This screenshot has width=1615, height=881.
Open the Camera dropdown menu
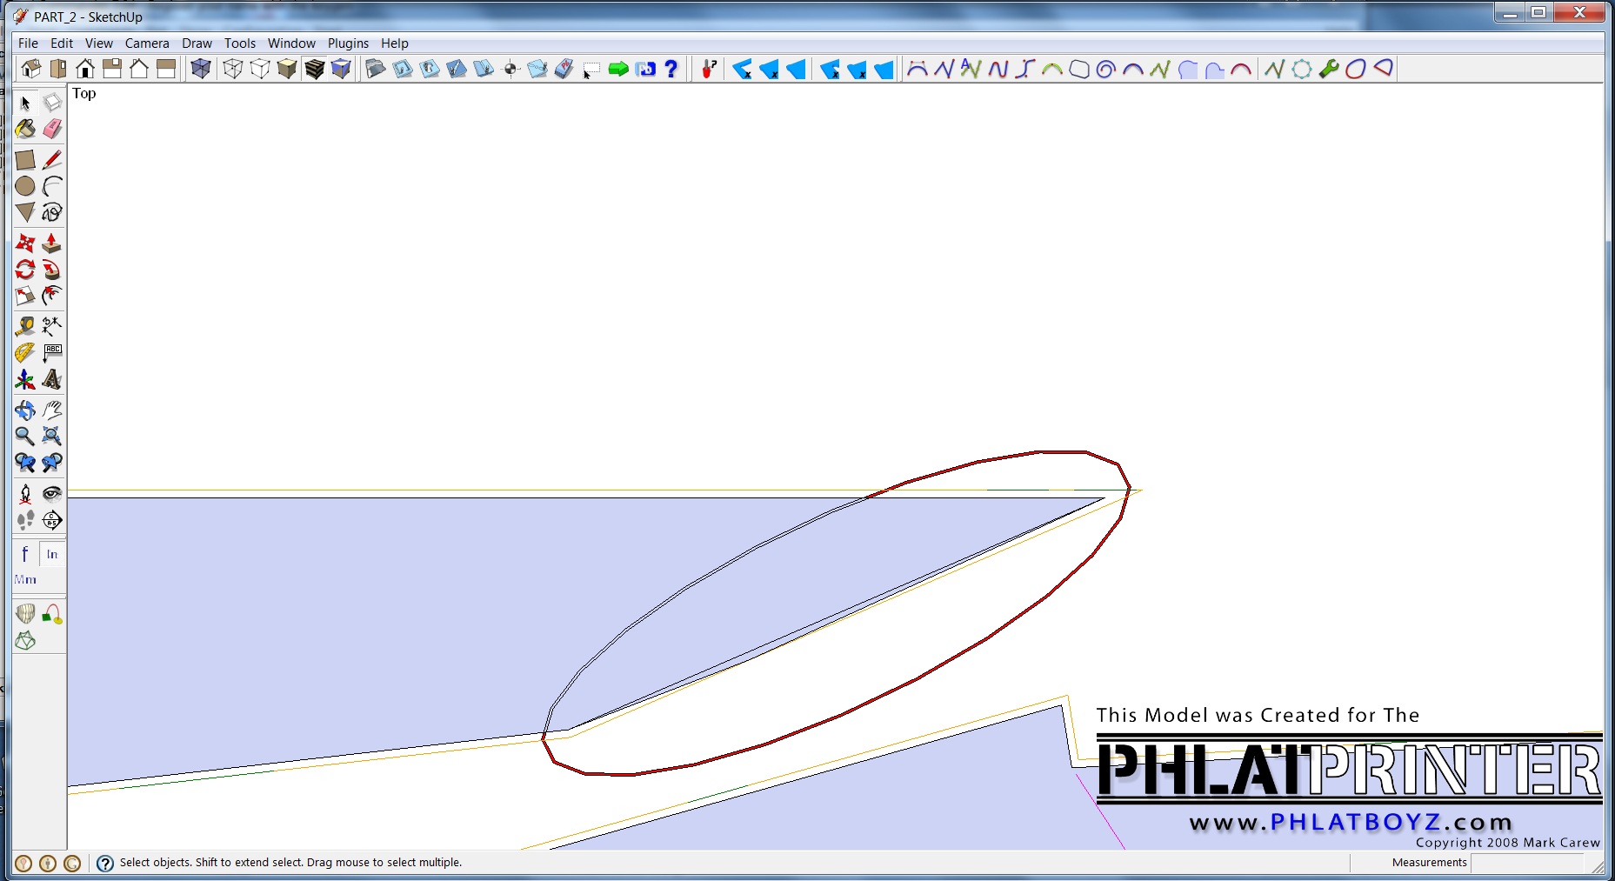(147, 43)
